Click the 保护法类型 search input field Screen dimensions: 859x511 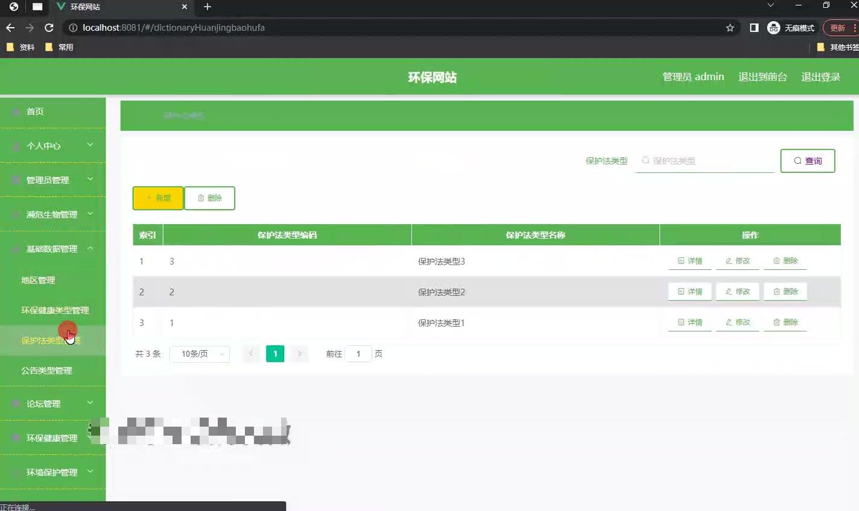(x=704, y=161)
